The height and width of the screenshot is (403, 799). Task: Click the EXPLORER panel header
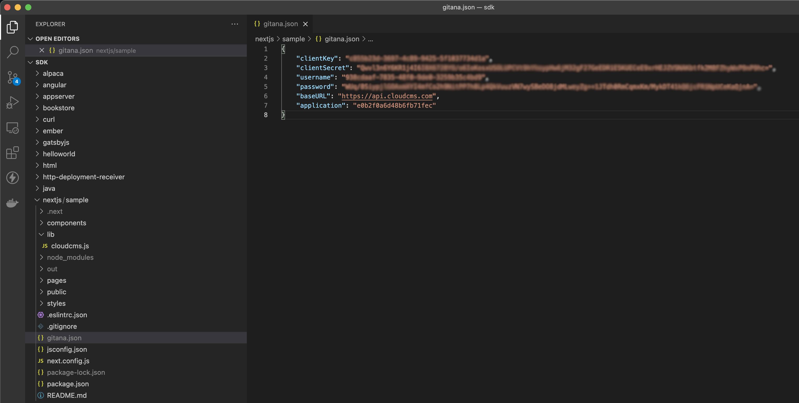[50, 24]
